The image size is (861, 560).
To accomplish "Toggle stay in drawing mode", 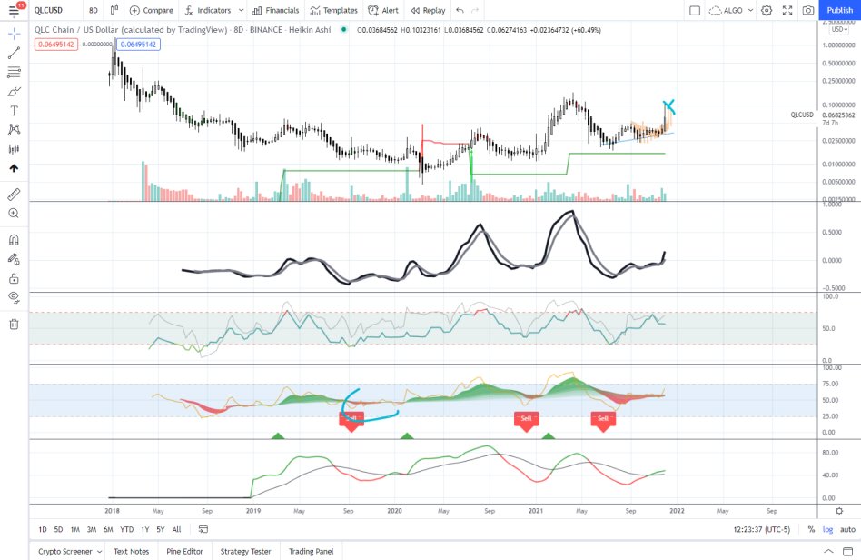I will tap(15, 259).
